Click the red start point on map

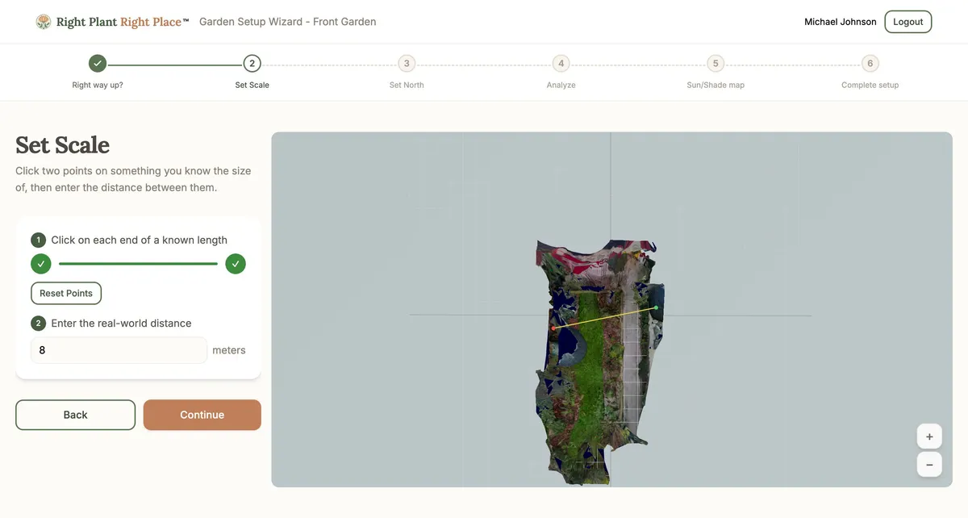click(x=553, y=328)
